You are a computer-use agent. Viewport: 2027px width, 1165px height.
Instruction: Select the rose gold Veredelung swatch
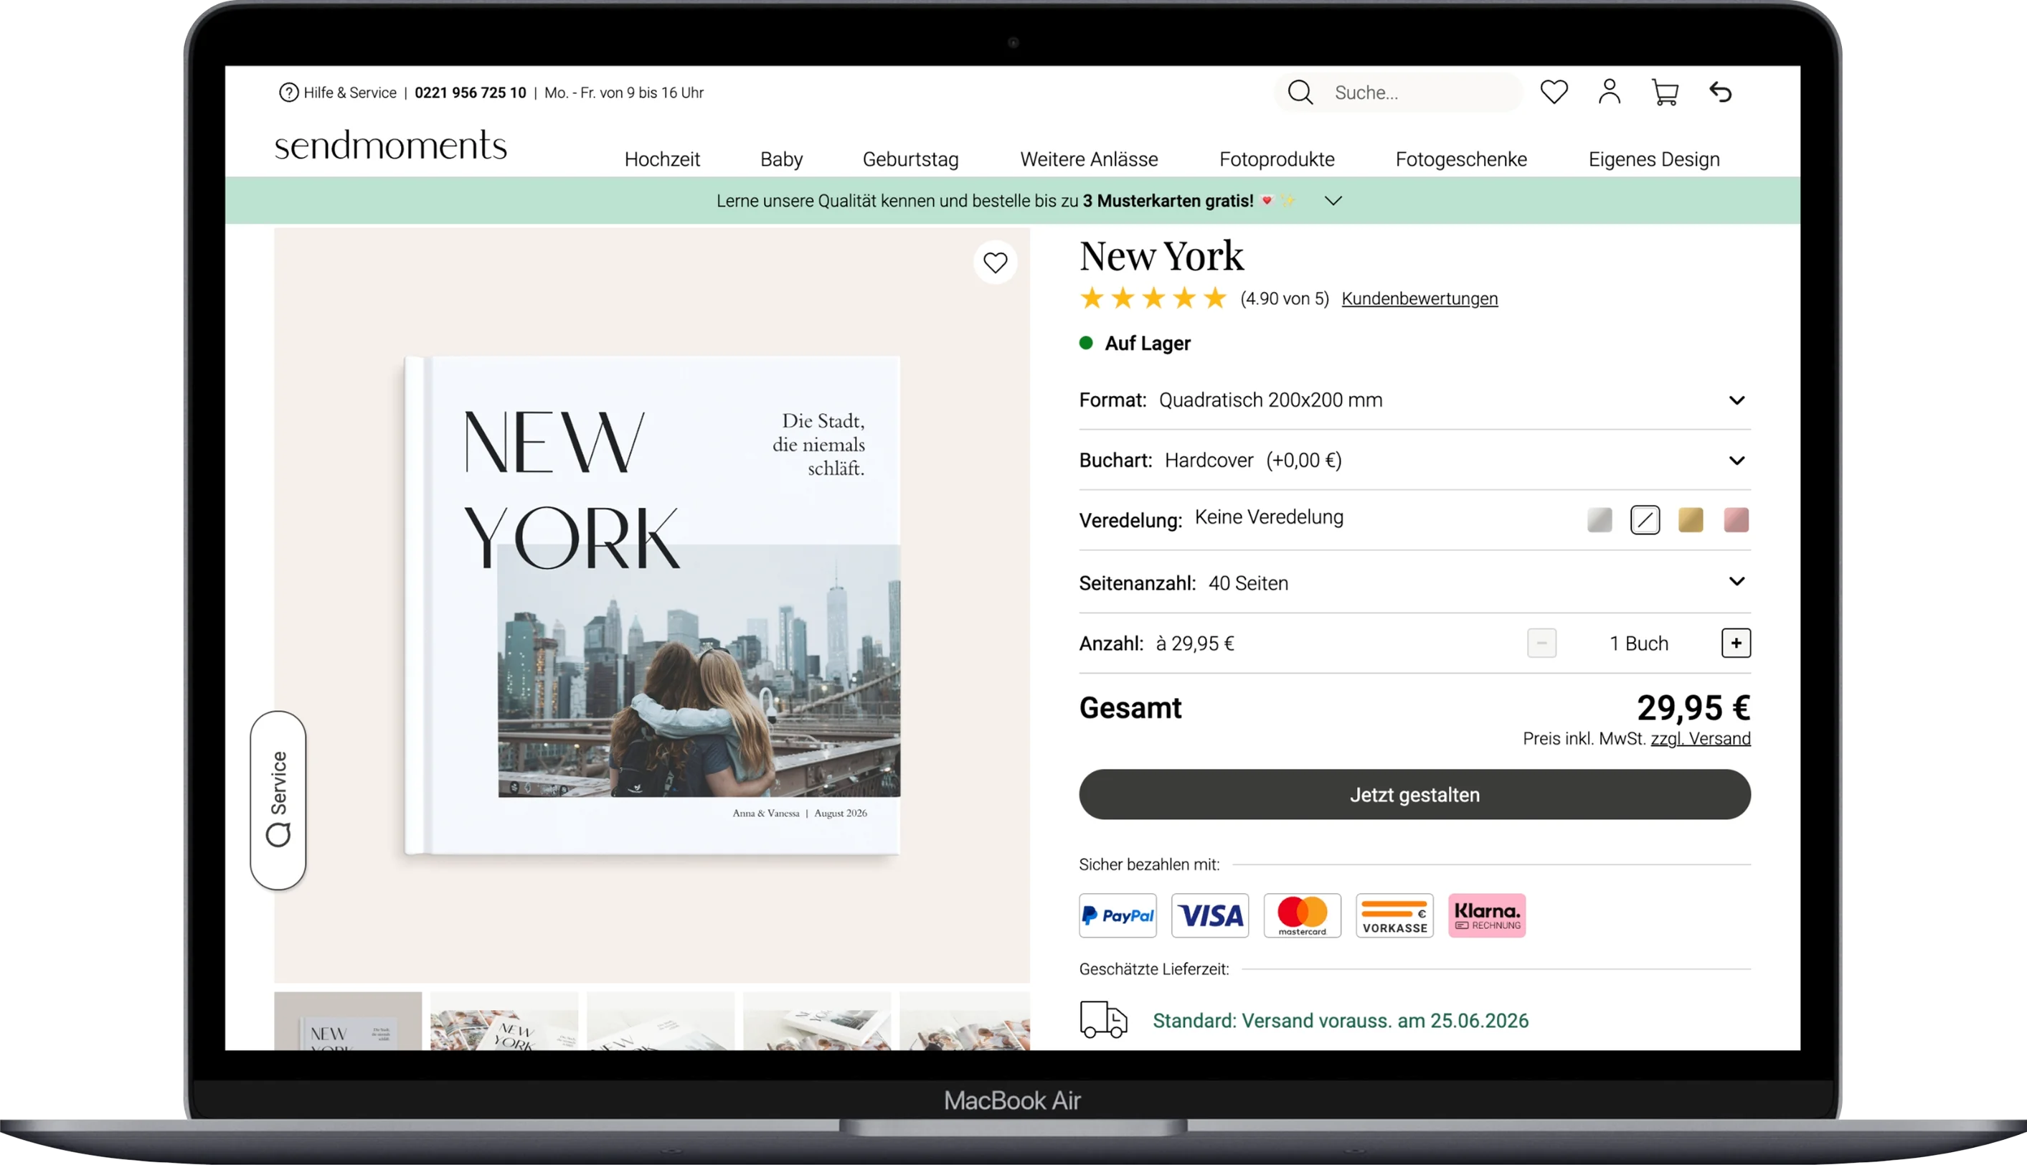click(x=1736, y=520)
